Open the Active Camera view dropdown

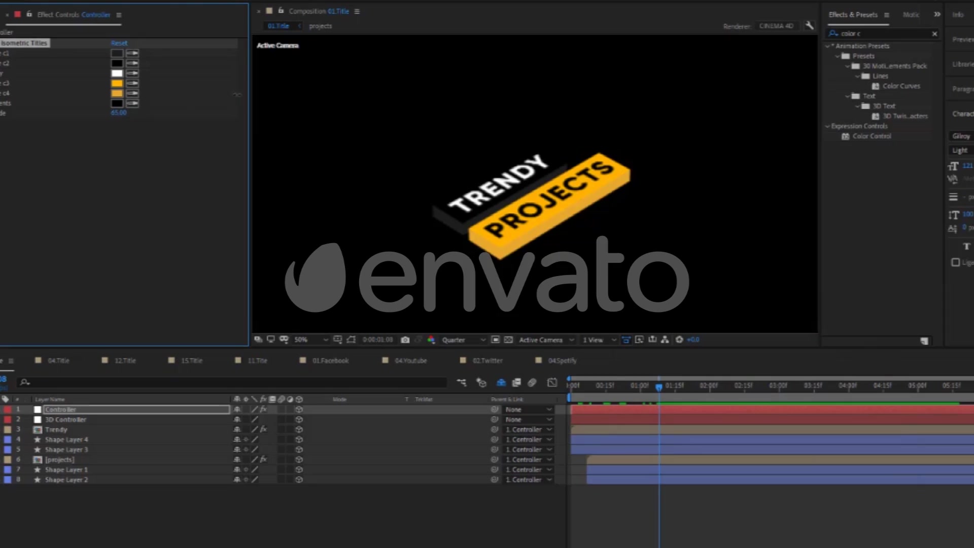coord(546,340)
